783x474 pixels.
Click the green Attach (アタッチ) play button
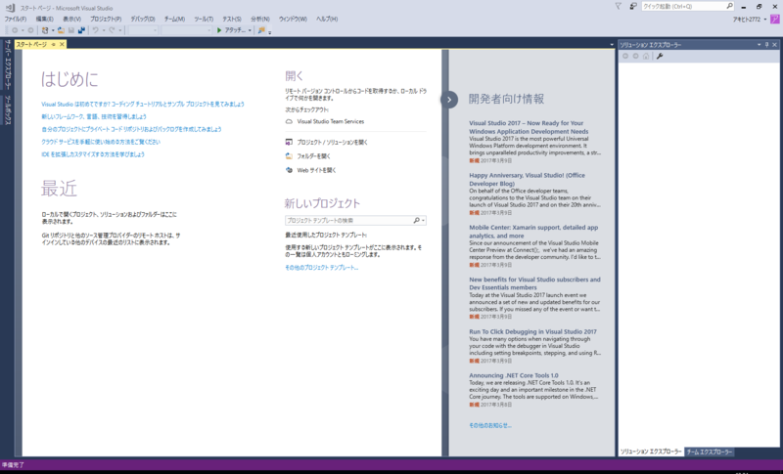[219, 30]
